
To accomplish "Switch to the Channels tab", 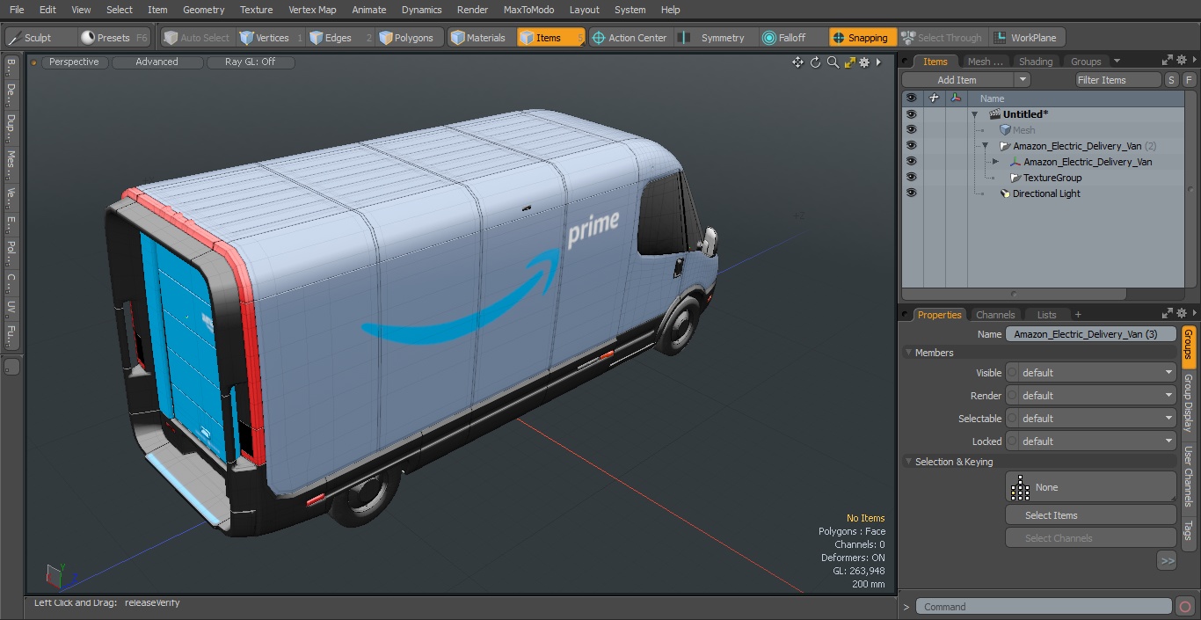I will [x=995, y=315].
